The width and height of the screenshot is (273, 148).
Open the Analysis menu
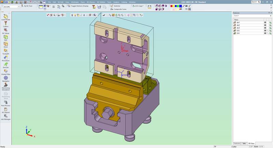pyautogui.click(x=116, y=2)
